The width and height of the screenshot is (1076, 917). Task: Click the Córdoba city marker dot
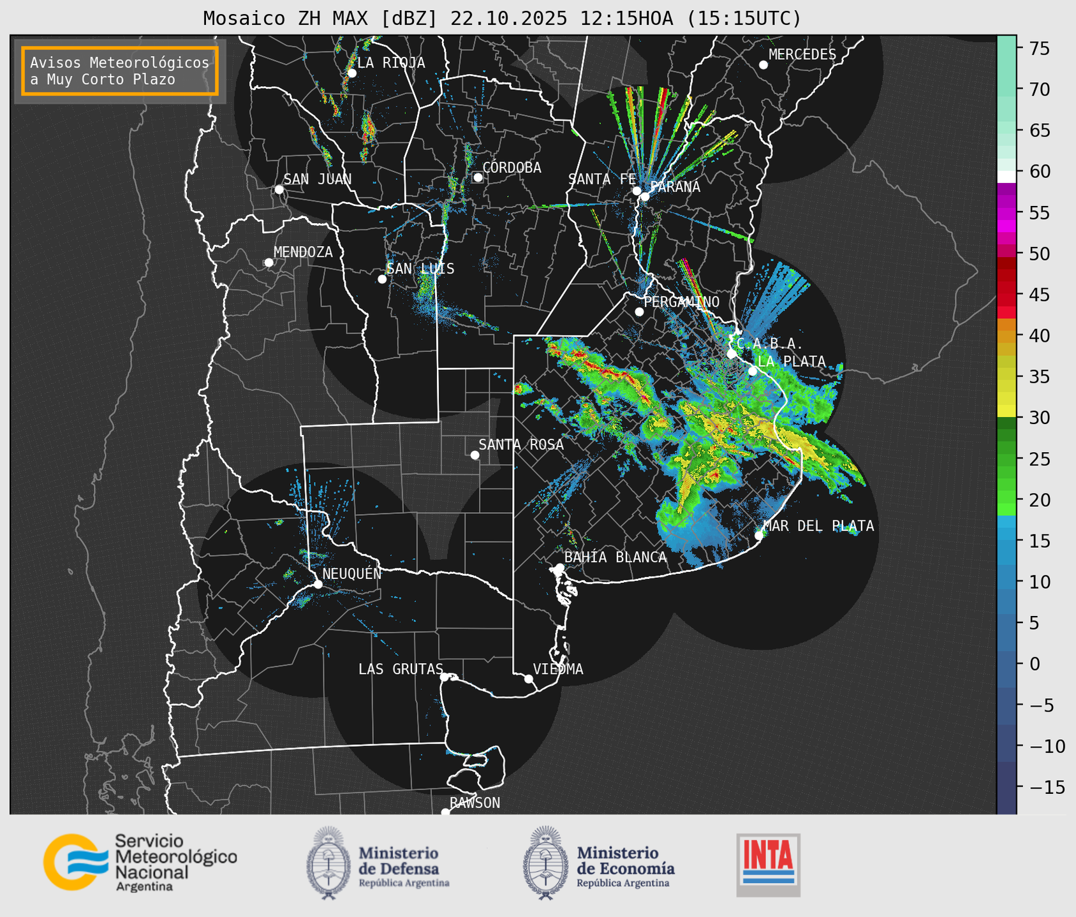478,177
